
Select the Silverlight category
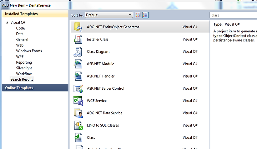click(x=24, y=68)
